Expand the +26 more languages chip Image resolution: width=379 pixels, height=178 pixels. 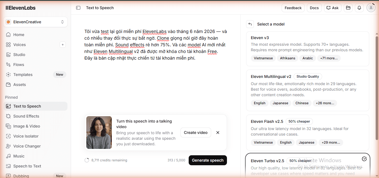coord(325,103)
